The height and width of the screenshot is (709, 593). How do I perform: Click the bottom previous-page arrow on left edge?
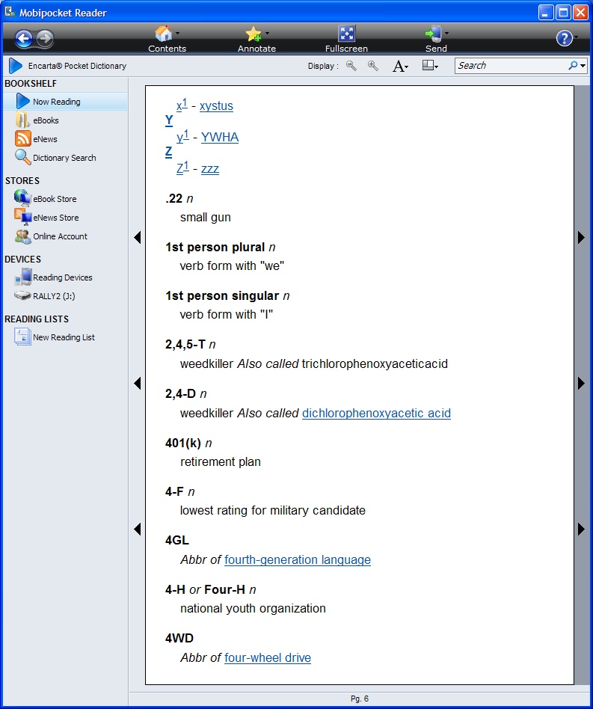tap(138, 529)
